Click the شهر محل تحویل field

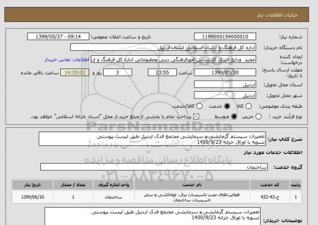[x=225, y=95]
